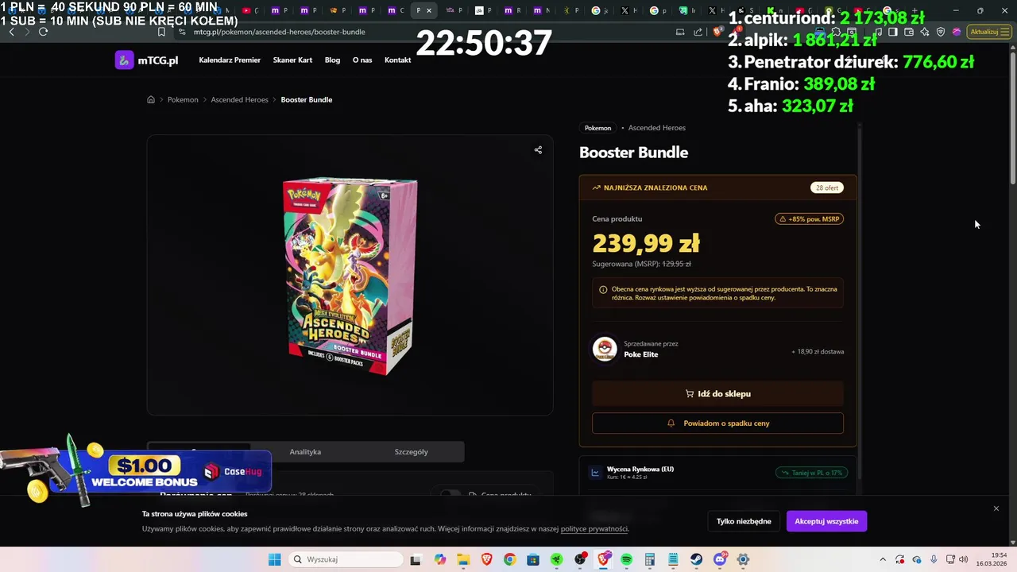The width and height of the screenshot is (1017, 572).
Task: Click the browser address bar
Action: click(x=421, y=32)
